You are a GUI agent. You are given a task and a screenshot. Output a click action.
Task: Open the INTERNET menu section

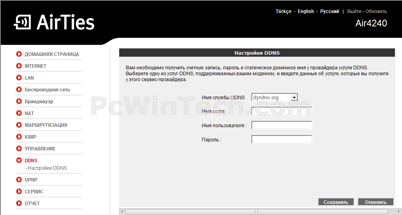tap(35, 66)
